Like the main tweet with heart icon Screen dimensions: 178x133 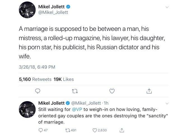tap(112, 91)
